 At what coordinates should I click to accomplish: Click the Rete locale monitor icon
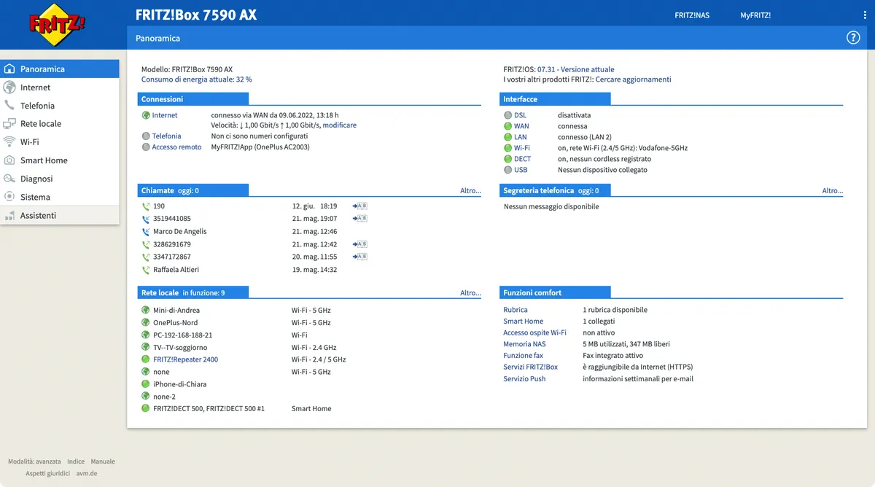tap(9, 124)
